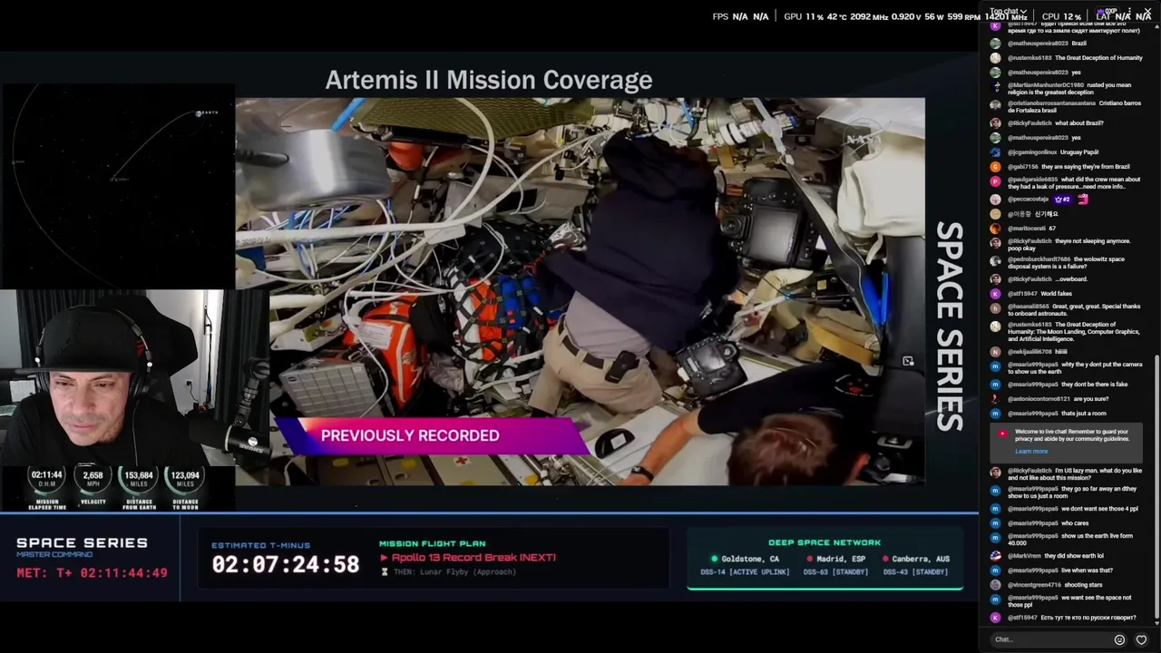The image size is (1161, 653).
Task: Open jcgamingonlinux's avatar
Action: [996, 152]
